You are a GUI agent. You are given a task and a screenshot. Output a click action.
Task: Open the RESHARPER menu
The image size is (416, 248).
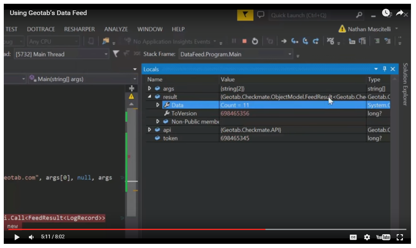[x=79, y=29]
